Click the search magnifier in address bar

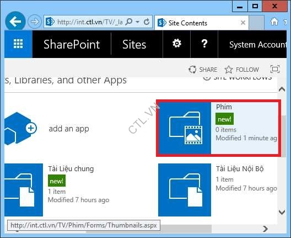[x=129, y=22]
